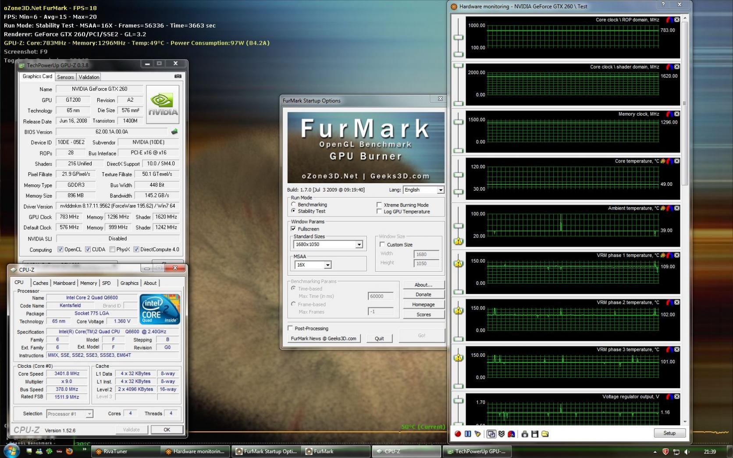Click the Max Time (in ms) input field
733x458 pixels.
tap(381, 296)
